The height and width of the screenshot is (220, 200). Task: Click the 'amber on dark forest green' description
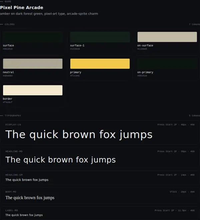[49, 14]
